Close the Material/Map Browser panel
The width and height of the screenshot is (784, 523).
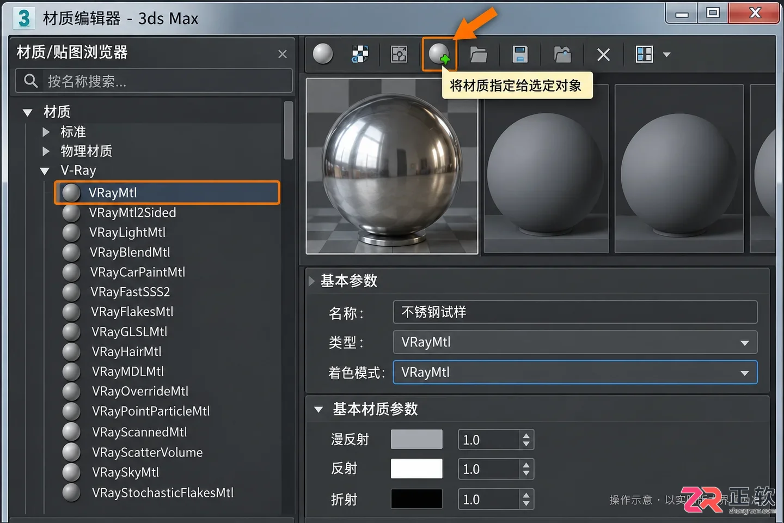(x=282, y=54)
